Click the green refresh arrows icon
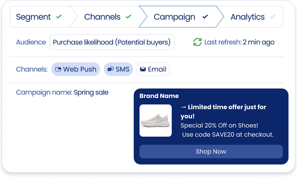Screen dimensions: 297x177 point(198,42)
